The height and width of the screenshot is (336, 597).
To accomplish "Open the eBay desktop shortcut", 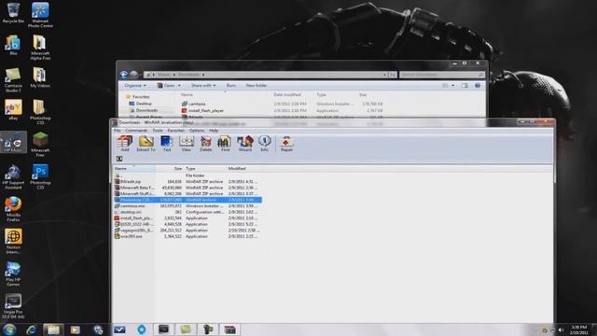I will (13, 110).
